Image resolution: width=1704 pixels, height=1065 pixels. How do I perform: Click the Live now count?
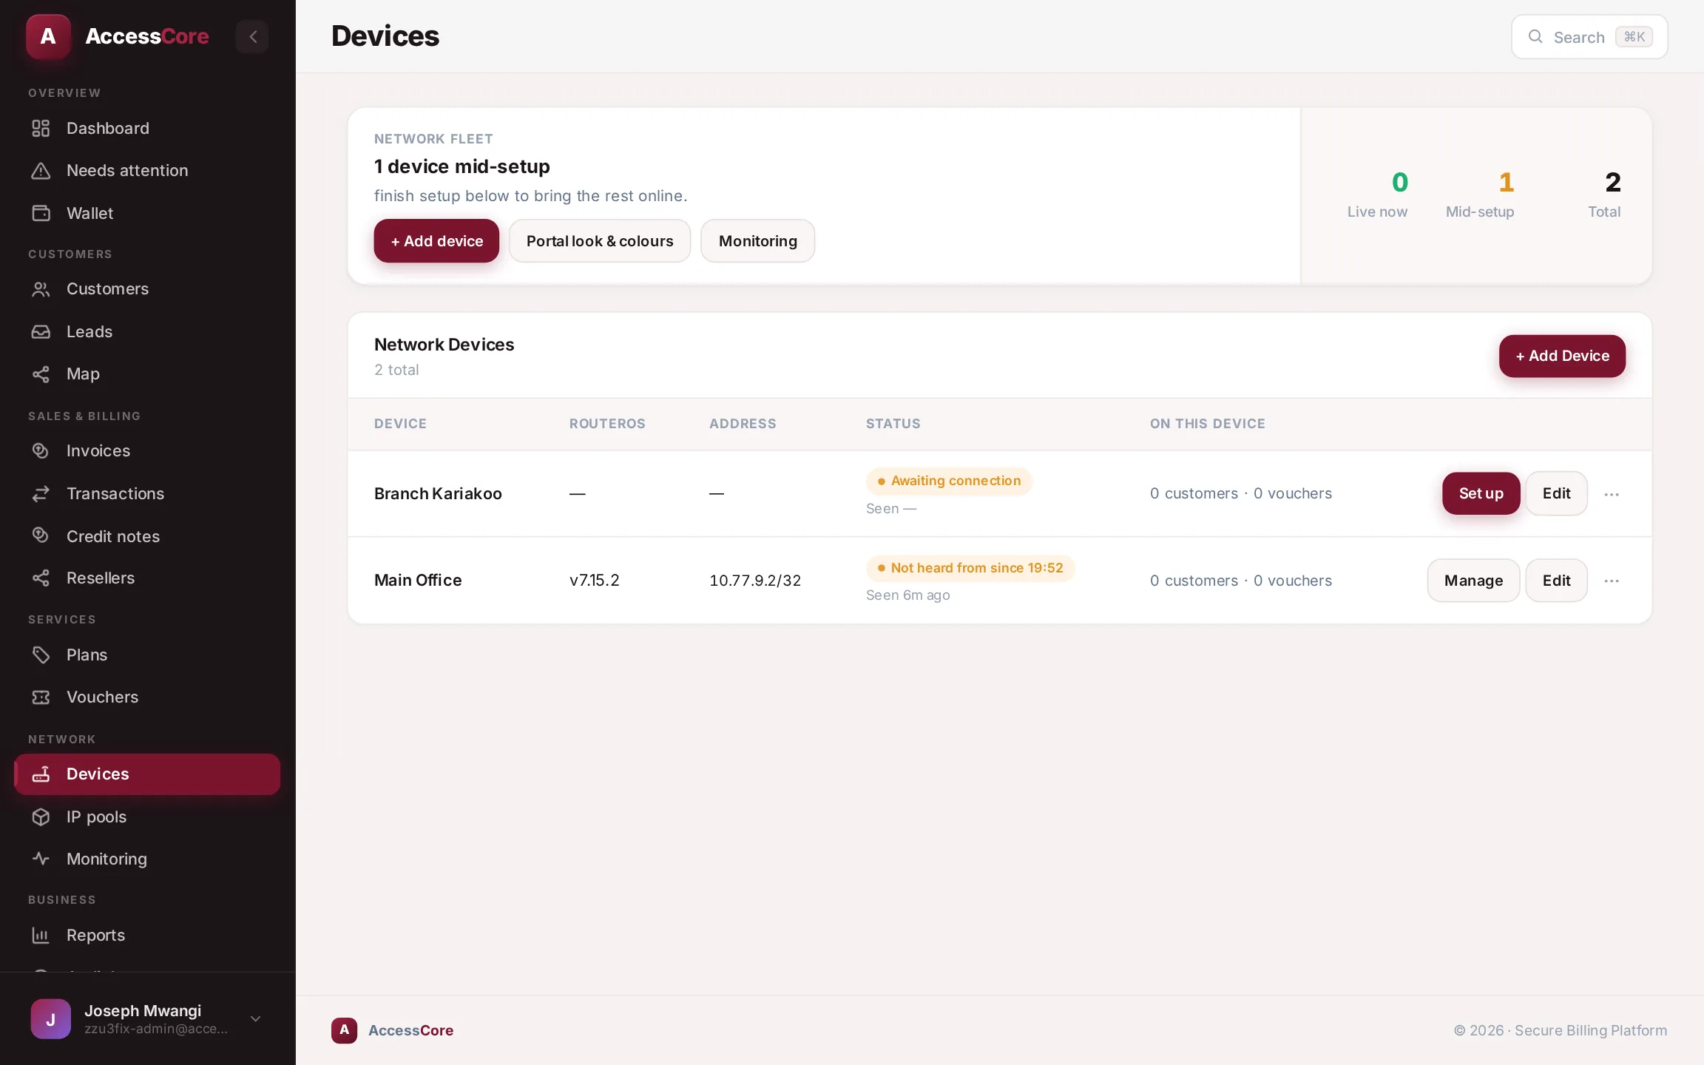pyautogui.click(x=1399, y=182)
